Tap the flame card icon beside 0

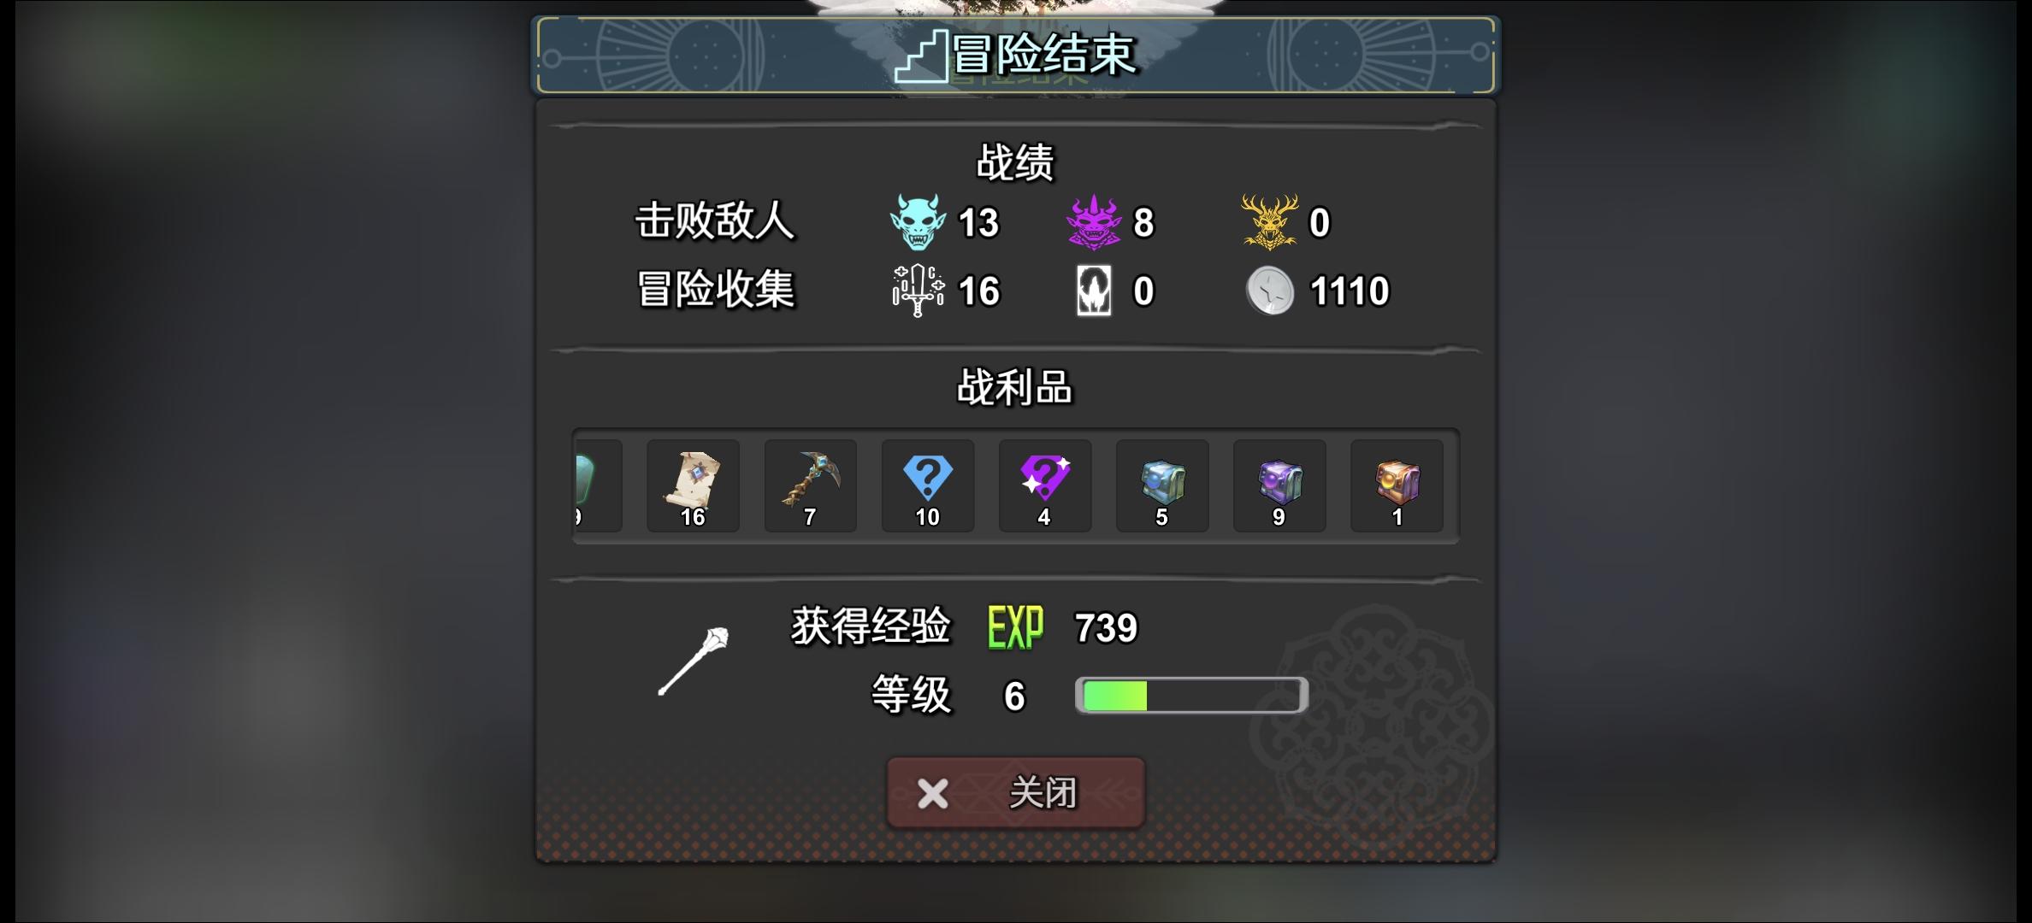pos(1094,291)
